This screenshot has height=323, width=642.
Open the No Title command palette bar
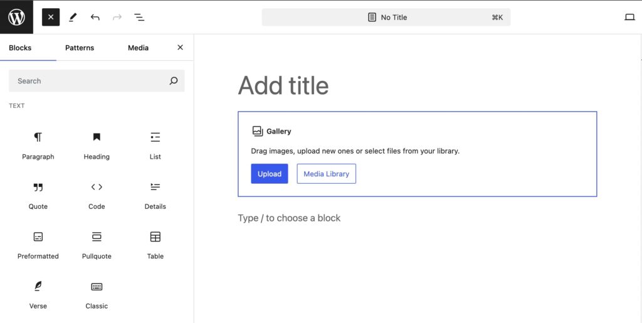pos(386,17)
